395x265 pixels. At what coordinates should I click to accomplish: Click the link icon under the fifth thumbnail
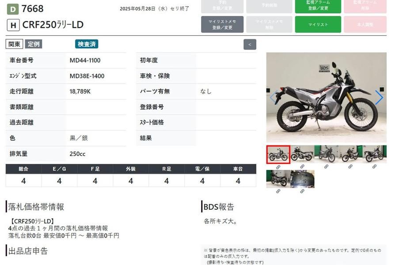tap(374, 167)
